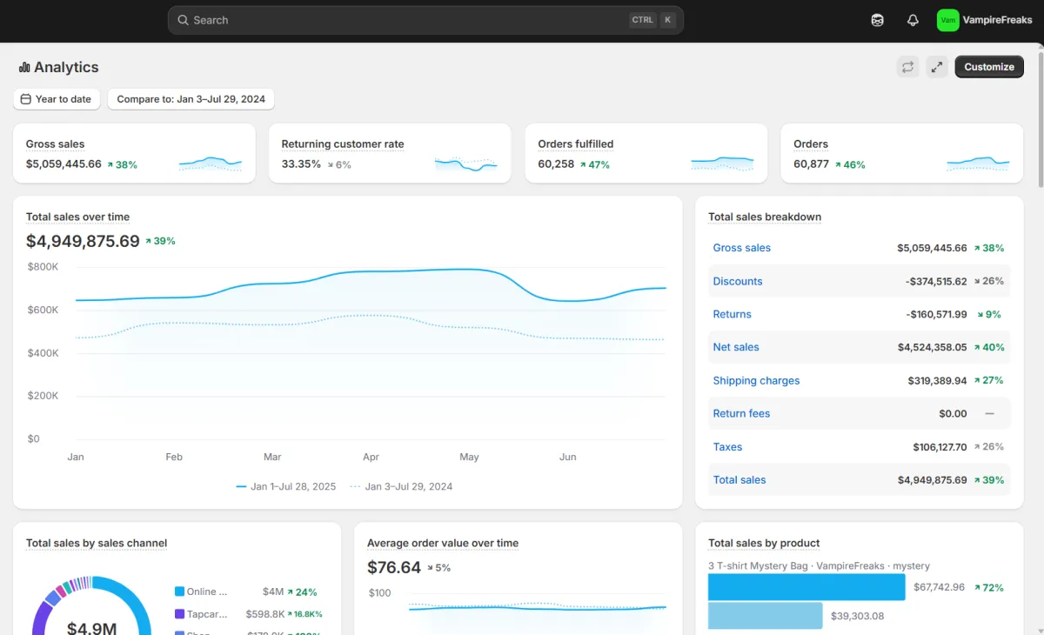
Task: Click the sidekick assistant icon in top bar
Action: [877, 20]
